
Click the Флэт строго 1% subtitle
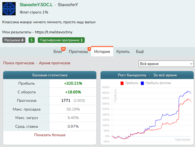point(34,12)
